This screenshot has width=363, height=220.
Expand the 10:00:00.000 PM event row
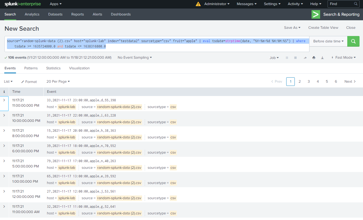tap(4, 115)
